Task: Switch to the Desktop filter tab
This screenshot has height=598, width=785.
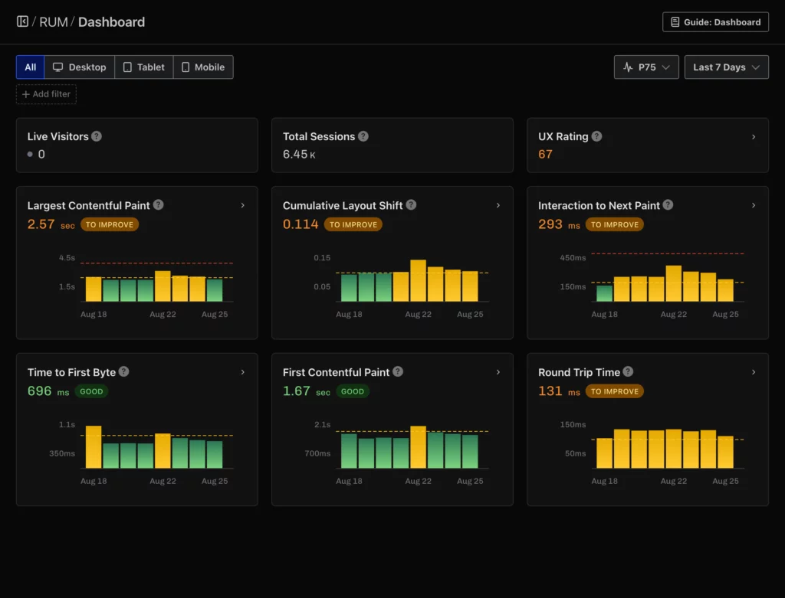Action: tap(80, 67)
